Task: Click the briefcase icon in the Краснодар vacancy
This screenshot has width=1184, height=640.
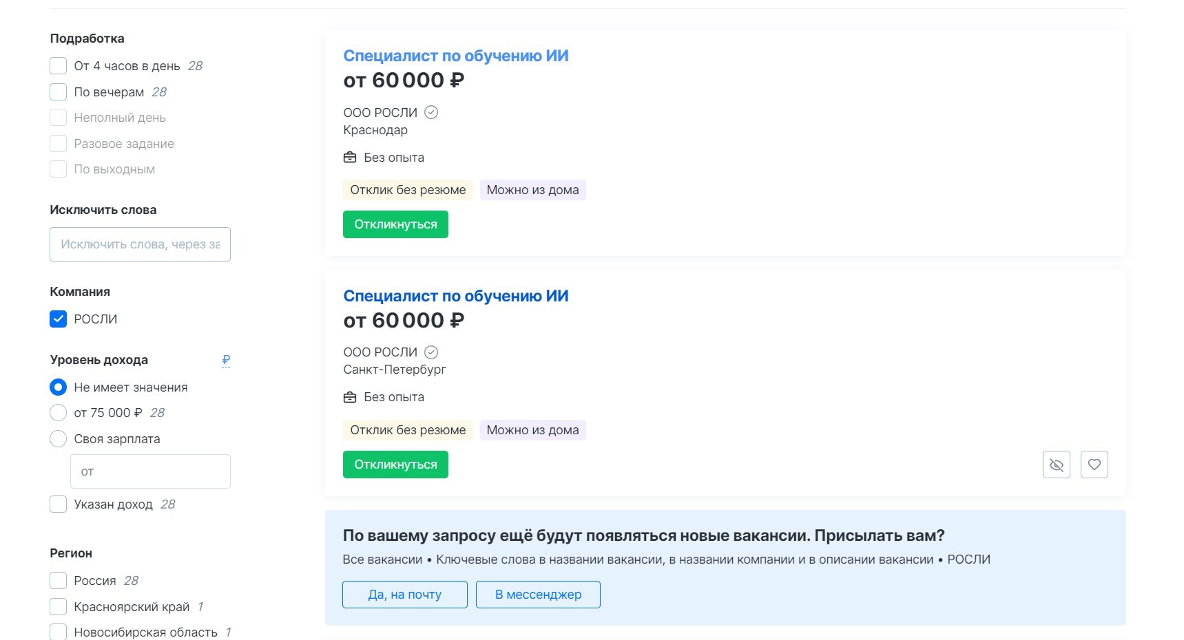Action: coord(350,158)
